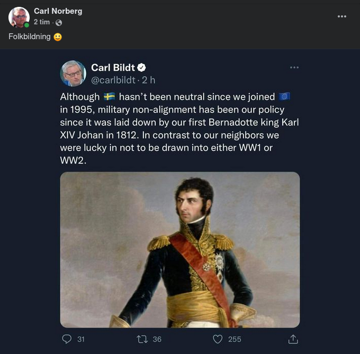360x354 pixels.
Task: Click the public globe privacy icon
Action: pyautogui.click(x=58, y=22)
